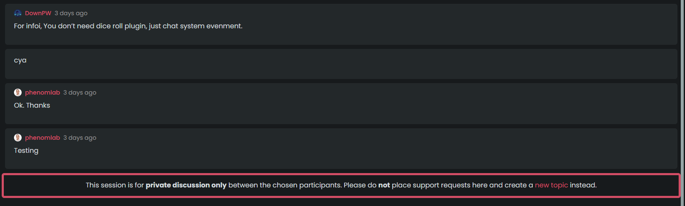Click the timestamp on the "Testing" post
Viewport: 685px width, 206px height.
pos(80,138)
